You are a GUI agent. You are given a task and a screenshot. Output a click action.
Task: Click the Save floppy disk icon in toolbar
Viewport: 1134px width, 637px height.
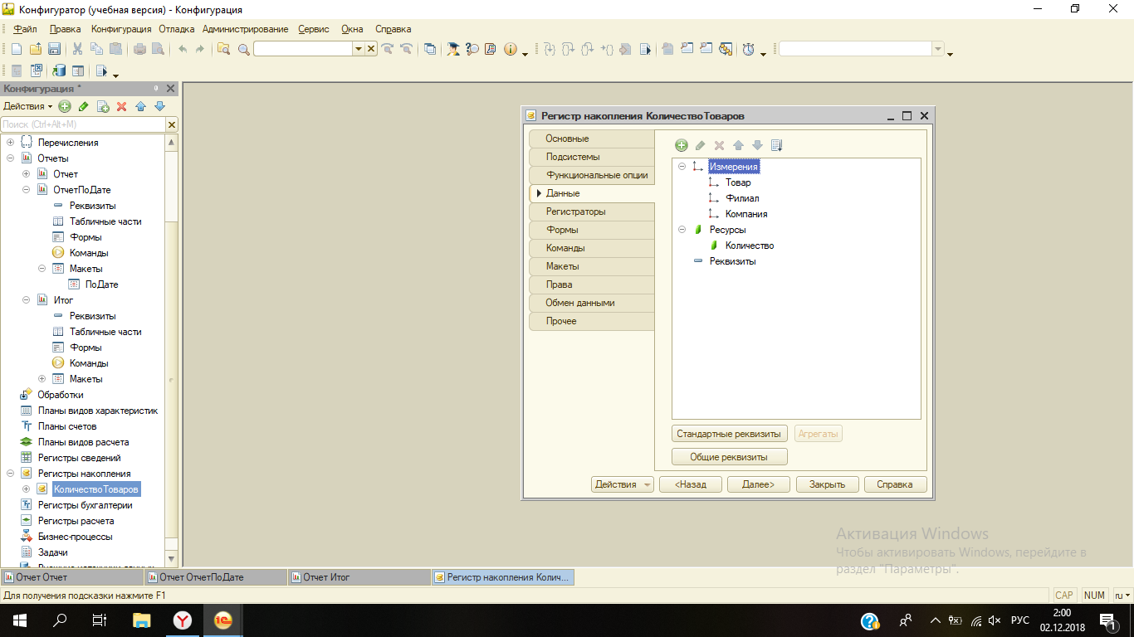pos(54,49)
